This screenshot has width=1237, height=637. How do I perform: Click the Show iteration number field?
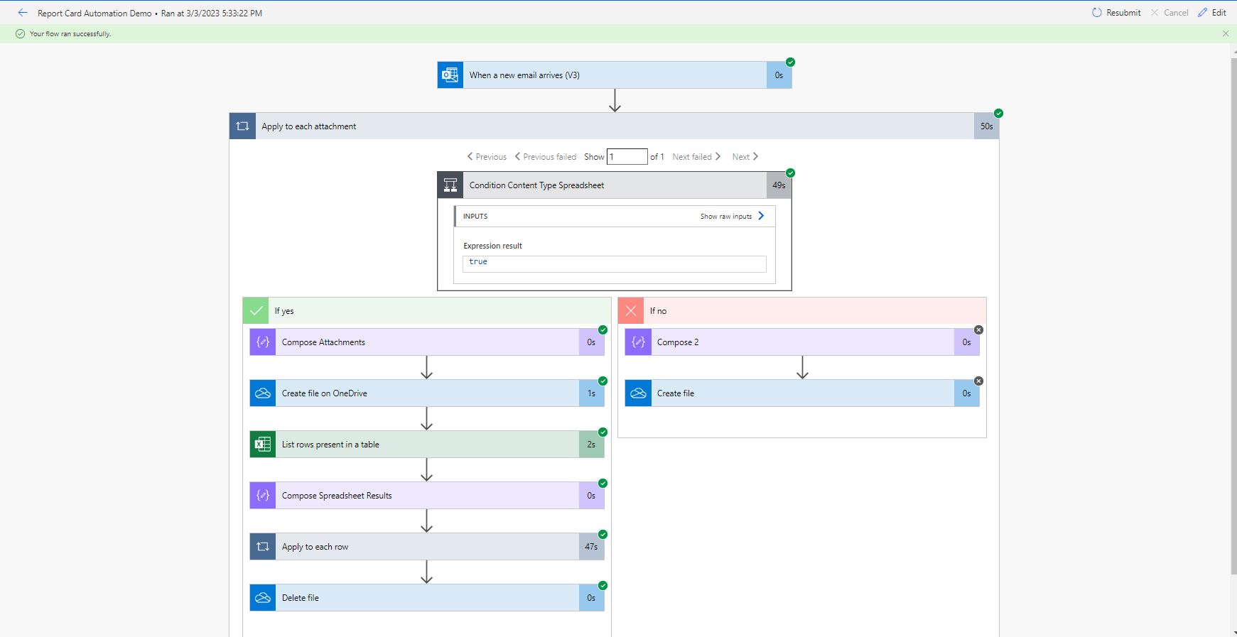(x=627, y=157)
